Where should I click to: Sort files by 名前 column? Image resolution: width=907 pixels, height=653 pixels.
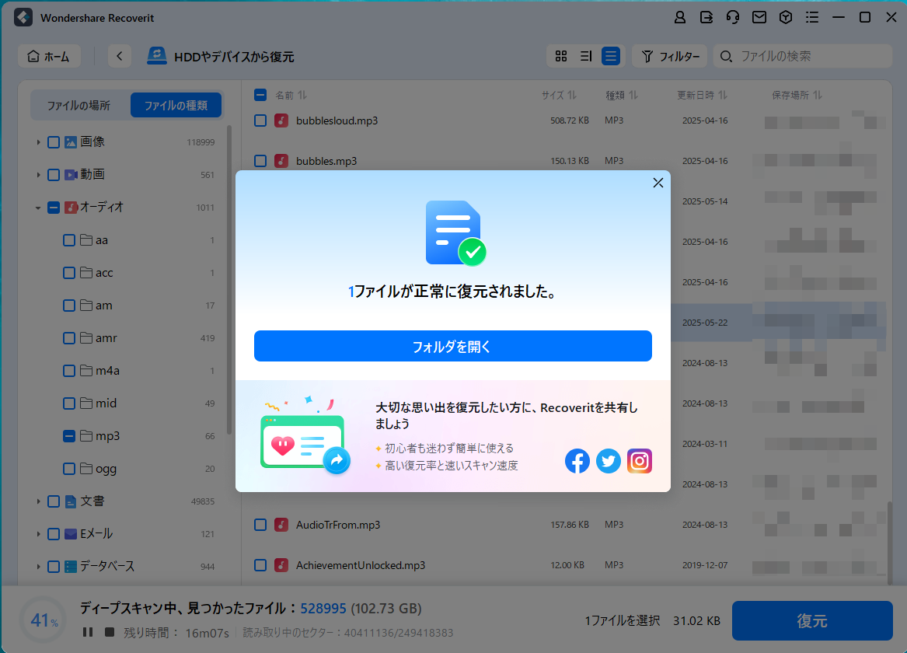point(291,95)
